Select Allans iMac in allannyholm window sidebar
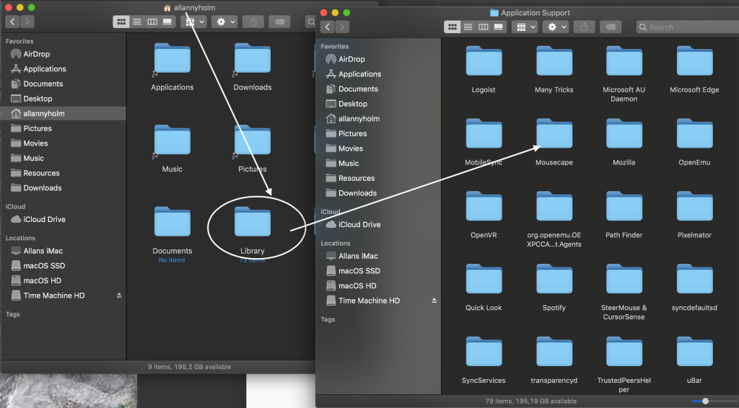This screenshot has height=408, width=739. point(64,251)
